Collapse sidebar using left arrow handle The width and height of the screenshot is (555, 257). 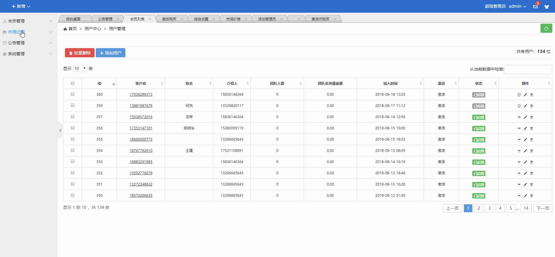point(60,130)
